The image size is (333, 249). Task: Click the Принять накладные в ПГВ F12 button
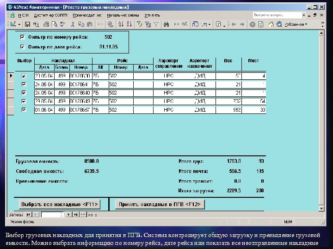(x=160, y=204)
